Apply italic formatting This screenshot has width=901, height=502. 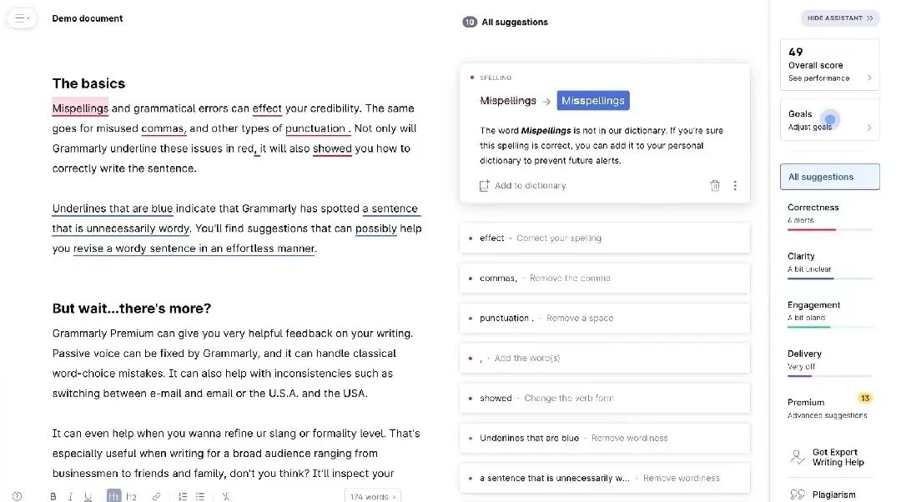click(70, 496)
